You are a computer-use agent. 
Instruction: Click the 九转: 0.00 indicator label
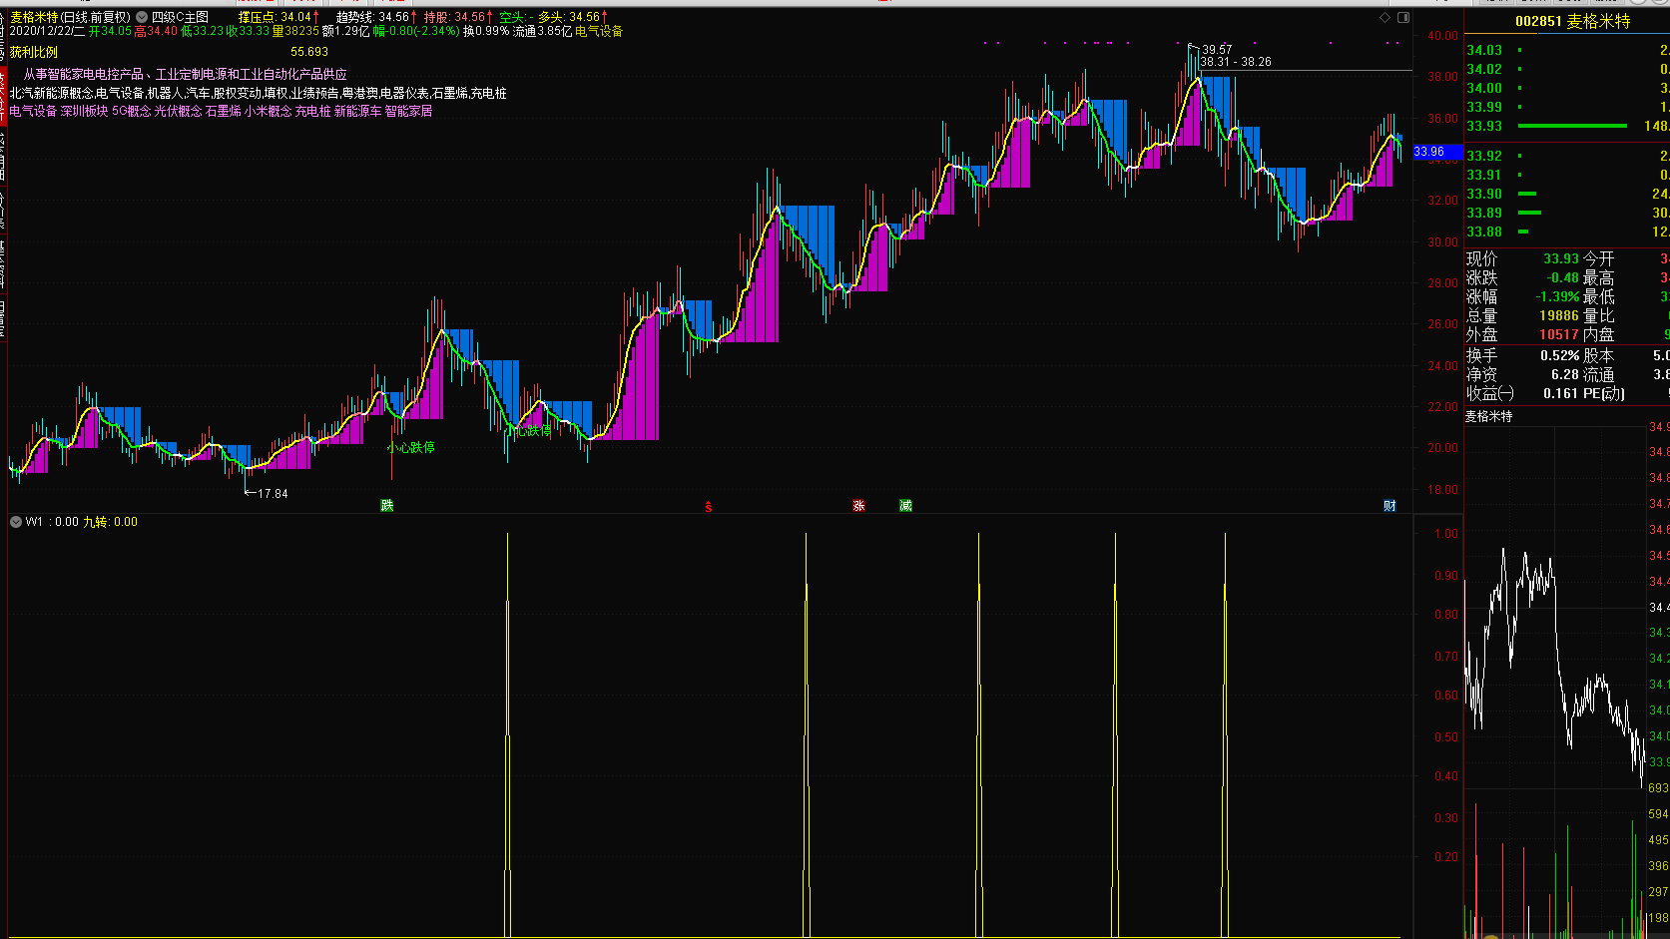coord(110,522)
